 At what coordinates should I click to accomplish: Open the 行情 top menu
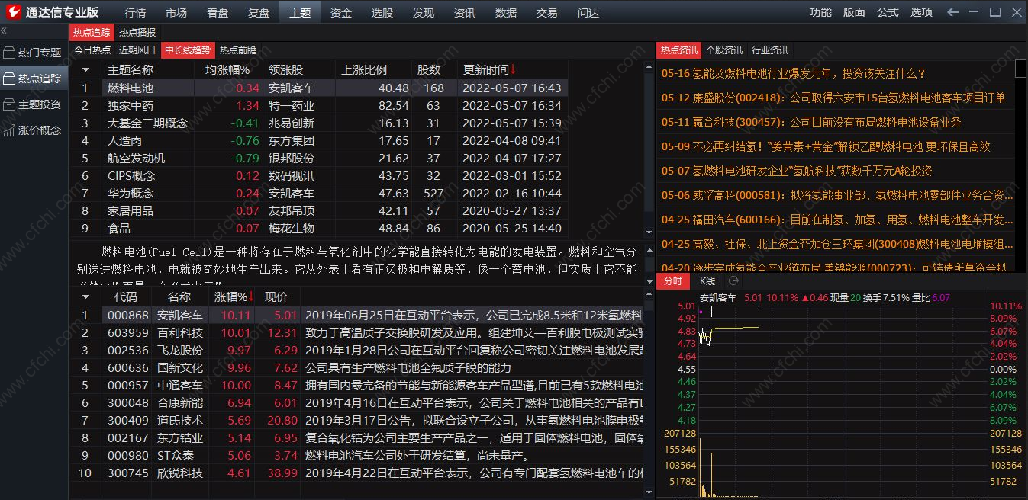(135, 12)
